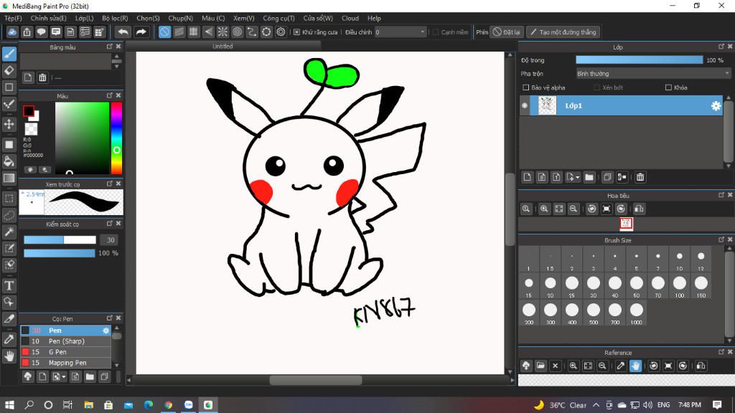The width and height of the screenshot is (735, 413).
Task: Enable Bảo vệ alpha checkbox
Action: coord(526,87)
